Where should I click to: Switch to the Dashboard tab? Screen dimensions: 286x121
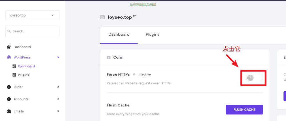(119, 35)
